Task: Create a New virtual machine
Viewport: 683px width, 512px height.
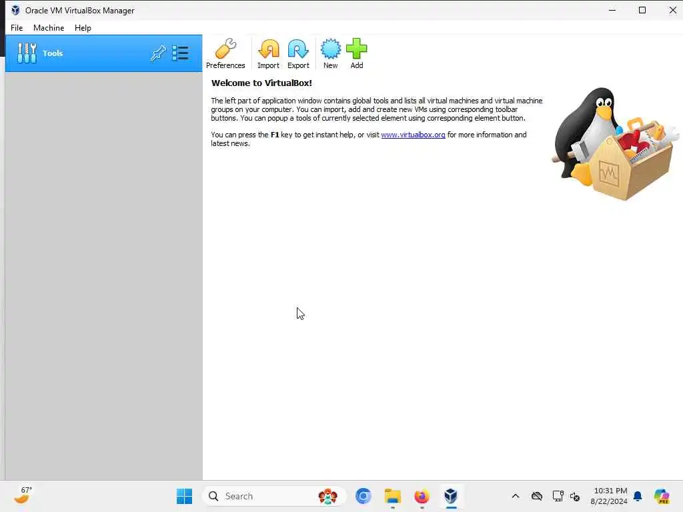Action: pyautogui.click(x=331, y=53)
